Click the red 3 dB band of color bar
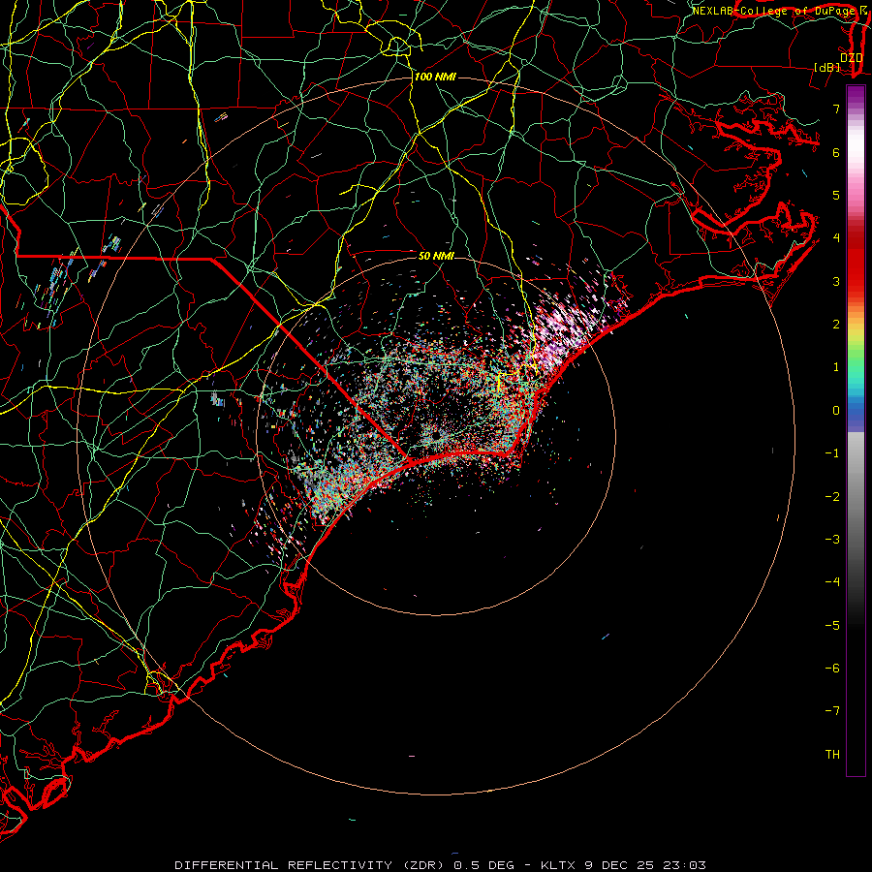 click(856, 272)
